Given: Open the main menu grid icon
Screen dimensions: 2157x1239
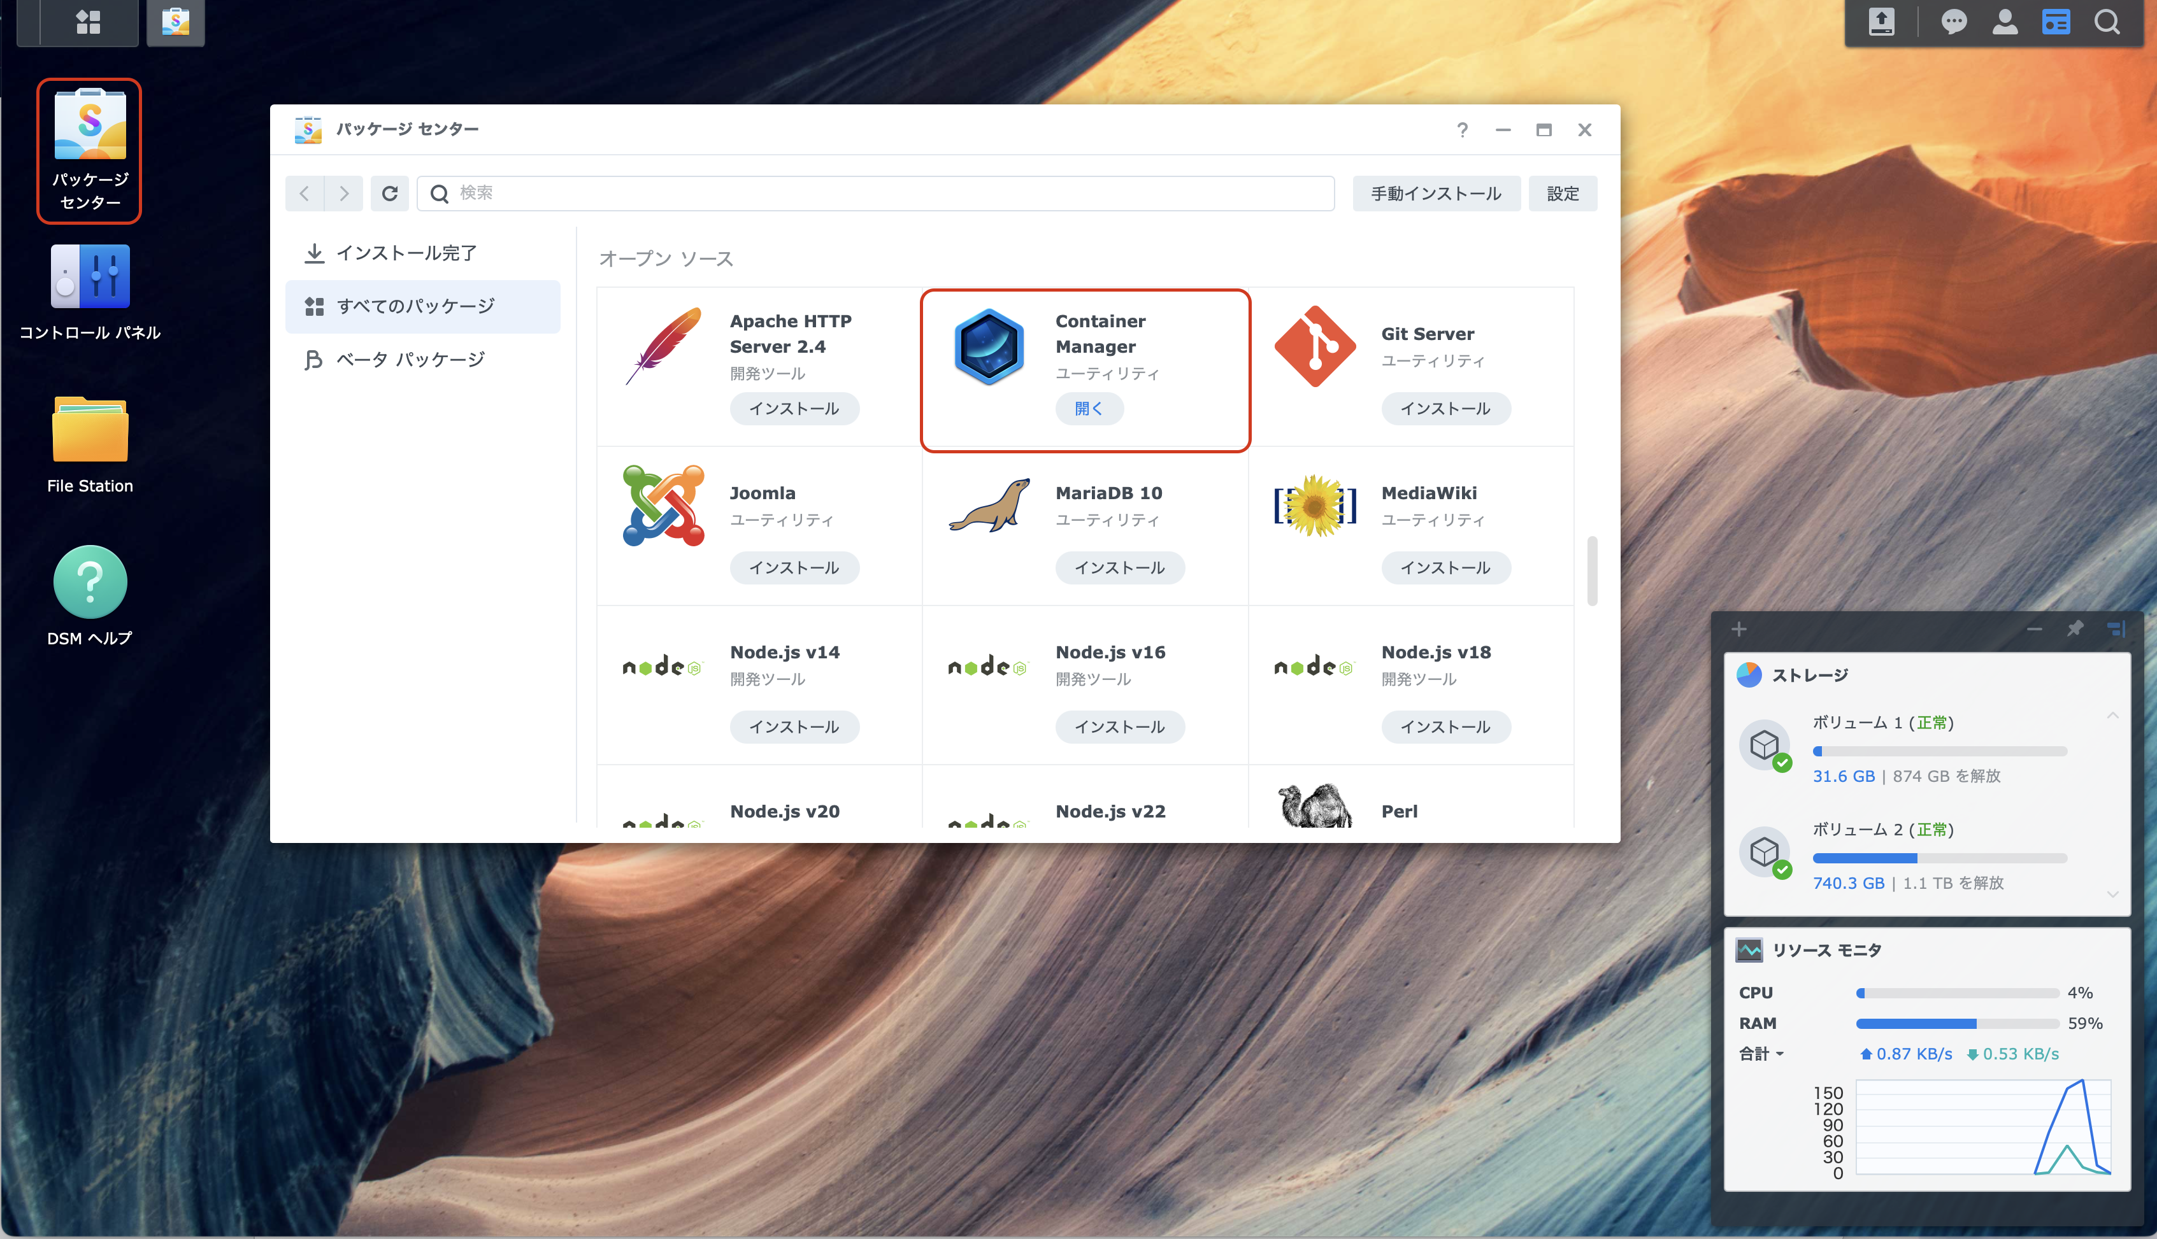Looking at the screenshot, I should [x=88, y=21].
